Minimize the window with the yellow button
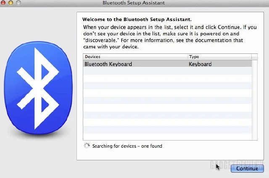The image size is (269, 178). (x=11, y=3)
